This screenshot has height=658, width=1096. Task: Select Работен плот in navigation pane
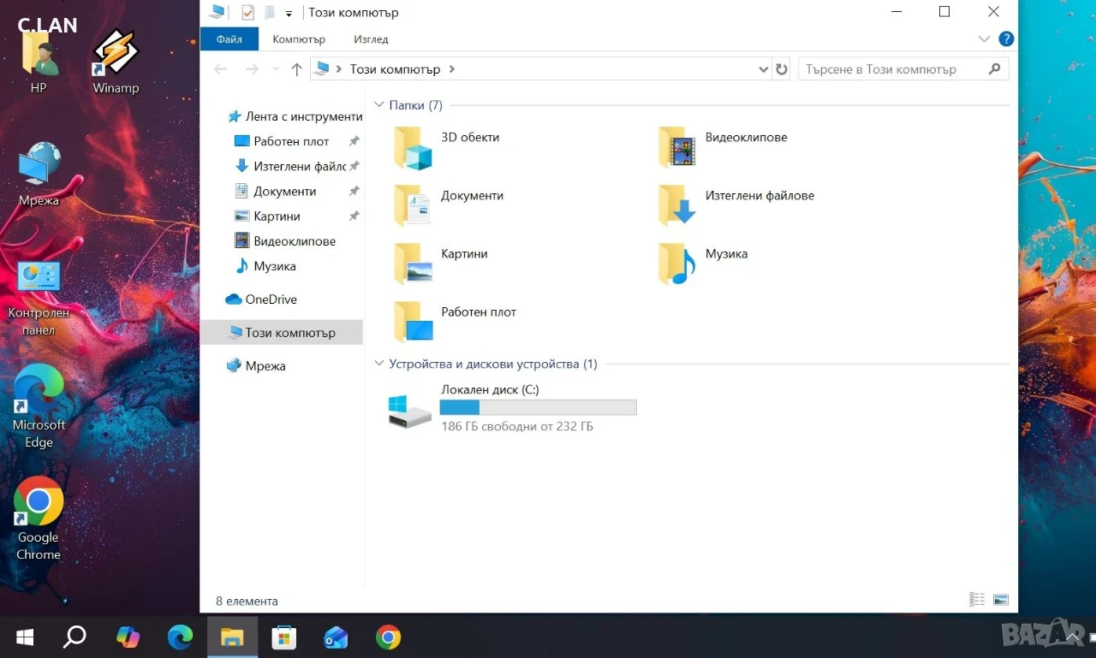[291, 141]
